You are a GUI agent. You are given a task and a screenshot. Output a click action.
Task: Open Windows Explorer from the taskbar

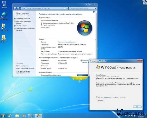click(x=17, y=116)
